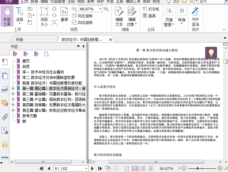This screenshot has width=228, height=172.
Task: Rotate view left (向左旋转)
Action: click(x=82, y=16)
